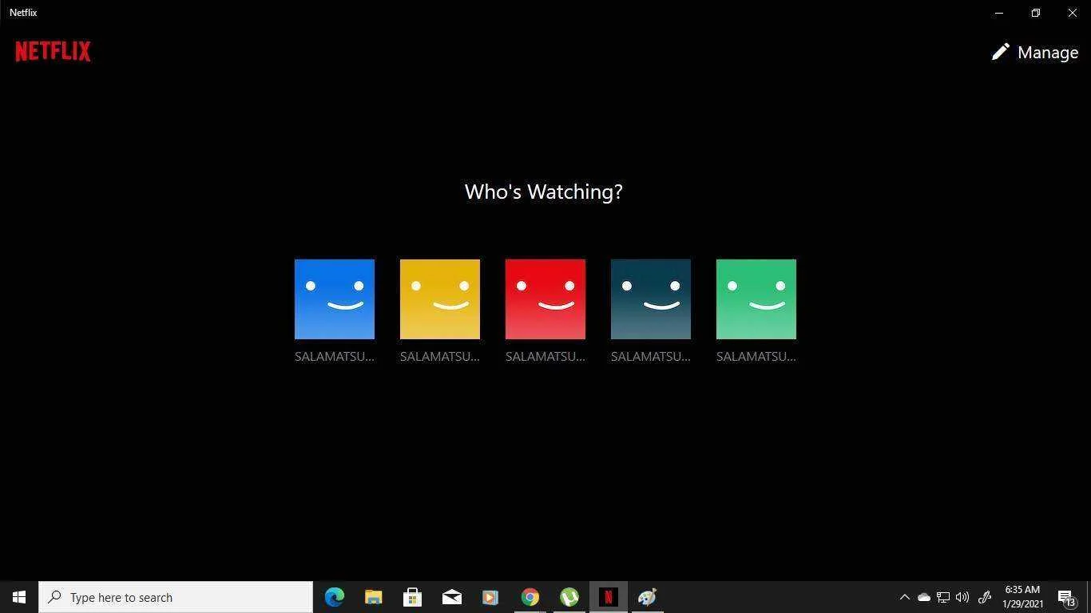Click the Netflix taskbar icon

[609, 597]
